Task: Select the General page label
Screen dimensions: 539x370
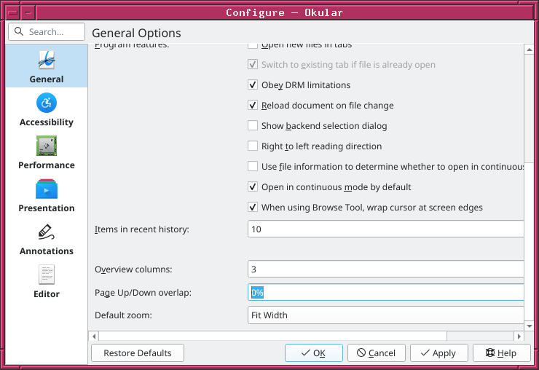Action: [x=47, y=79]
